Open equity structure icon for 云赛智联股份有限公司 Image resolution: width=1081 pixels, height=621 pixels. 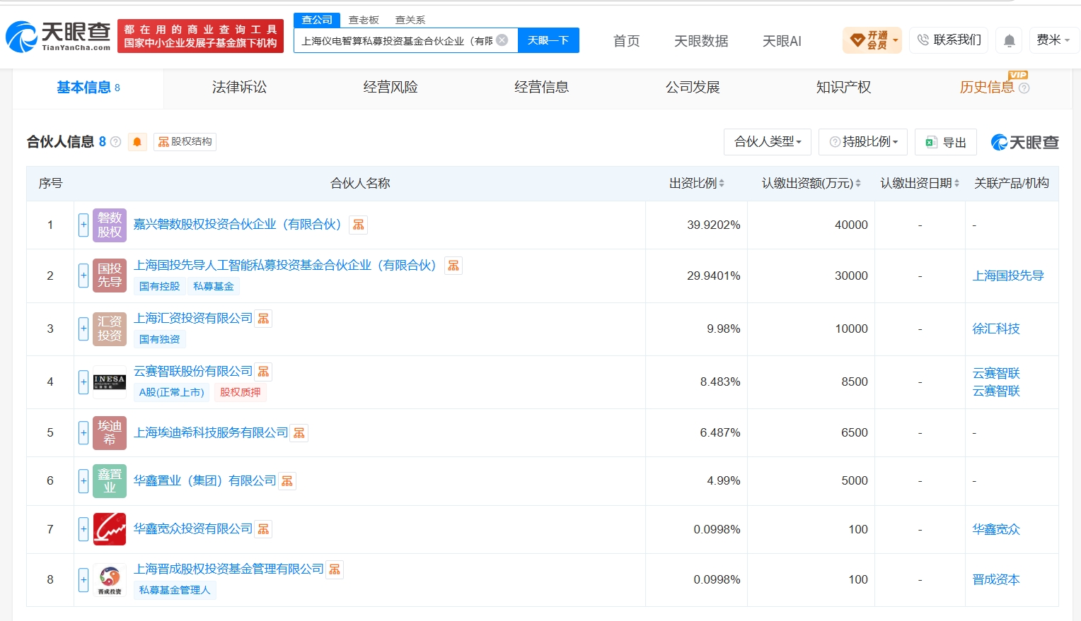coord(263,372)
